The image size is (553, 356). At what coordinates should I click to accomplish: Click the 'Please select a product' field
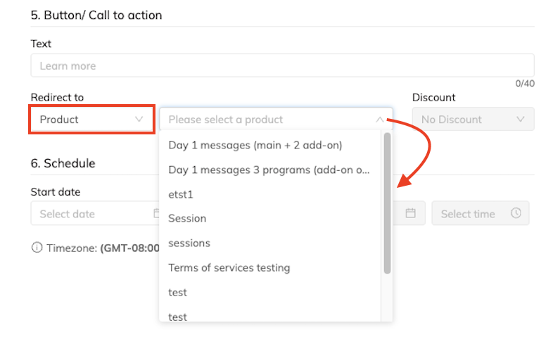tap(267, 120)
